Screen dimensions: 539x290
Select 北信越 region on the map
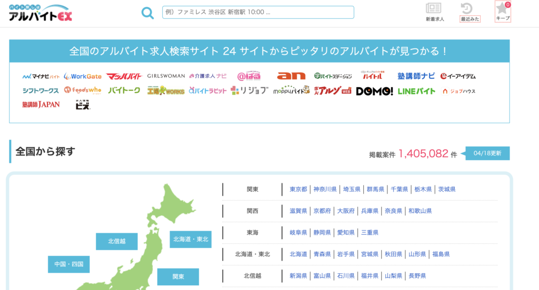pyautogui.click(x=117, y=241)
